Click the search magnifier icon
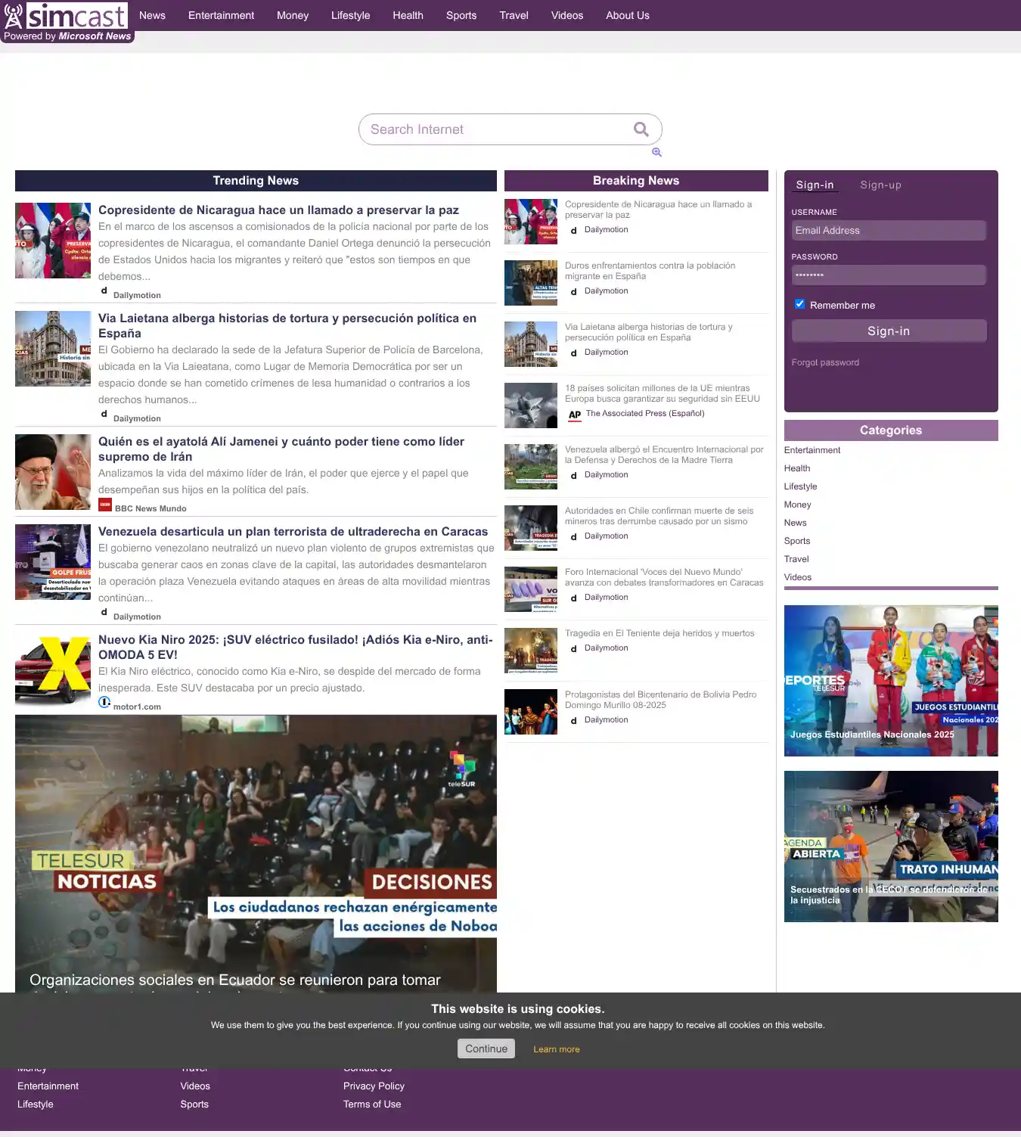 pos(641,129)
